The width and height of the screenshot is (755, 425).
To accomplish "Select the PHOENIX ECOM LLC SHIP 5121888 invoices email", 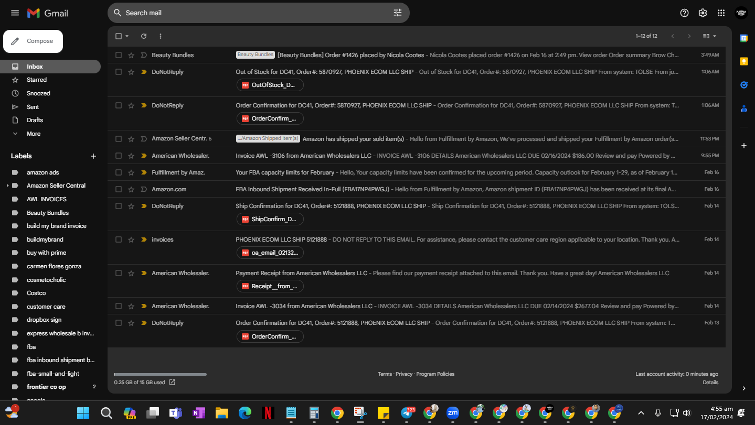I will [x=119, y=239].
